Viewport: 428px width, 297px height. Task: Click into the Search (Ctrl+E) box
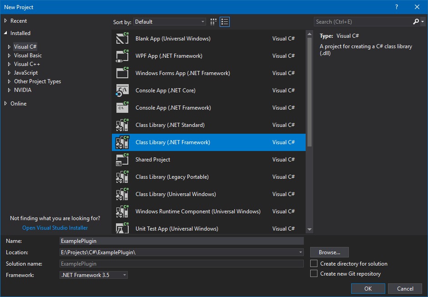(x=363, y=21)
